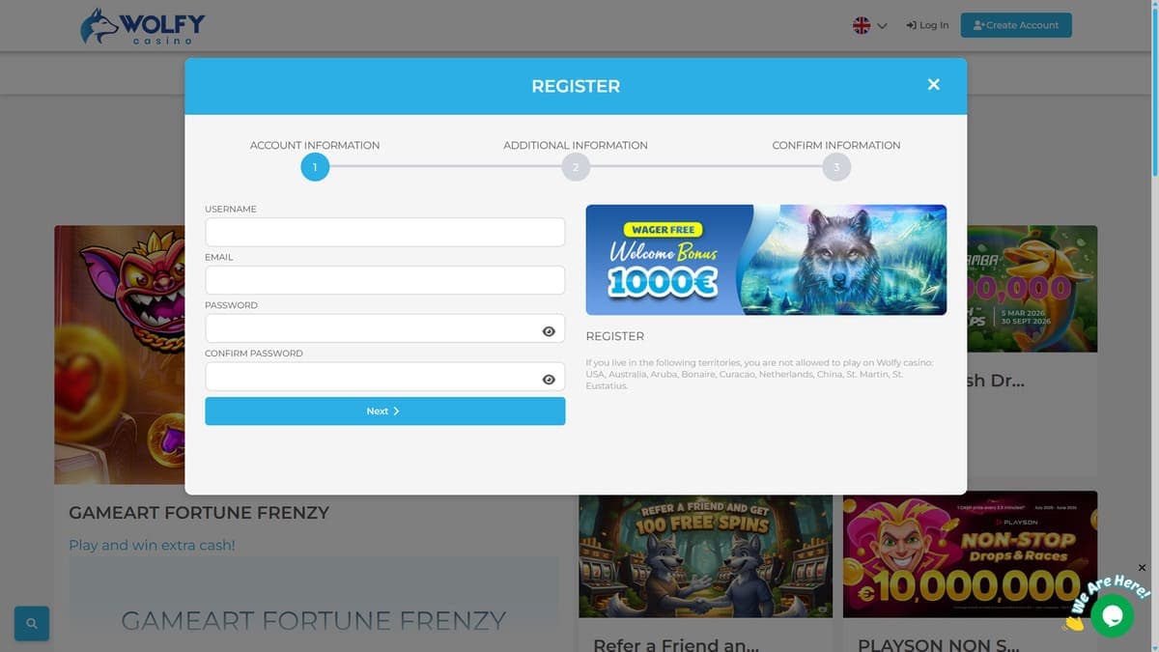Open the Wager Free Welcome Bonus banner
This screenshot has height=652, width=1159.
point(766,260)
